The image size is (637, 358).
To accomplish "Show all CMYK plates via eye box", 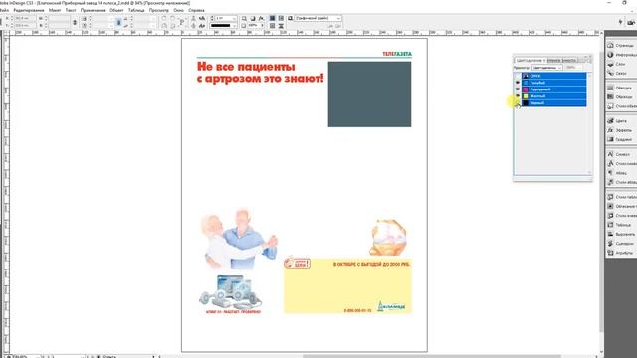I will (x=518, y=76).
